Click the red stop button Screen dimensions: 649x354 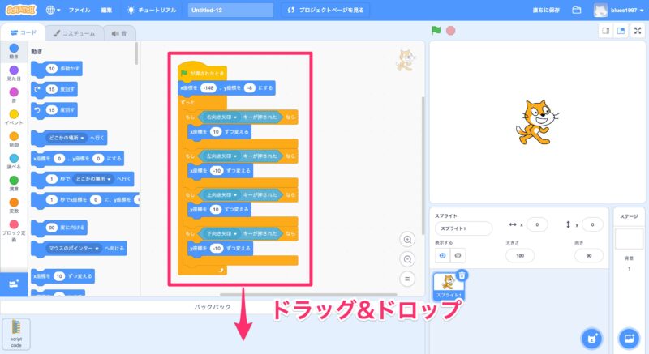pyautogui.click(x=450, y=31)
